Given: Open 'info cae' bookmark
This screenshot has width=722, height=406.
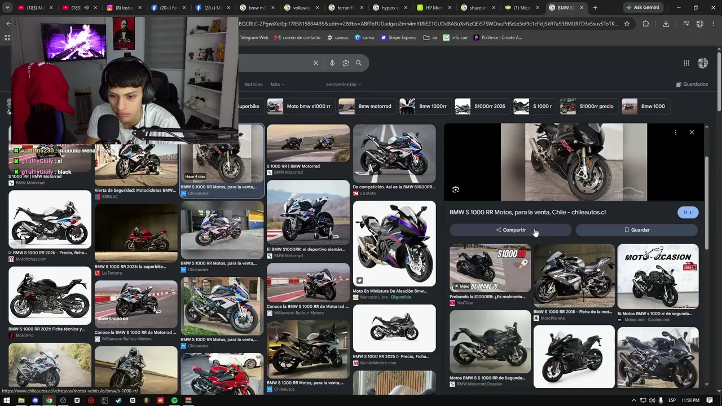Looking at the screenshot, I should pyautogui.click(x=455, y=38).
